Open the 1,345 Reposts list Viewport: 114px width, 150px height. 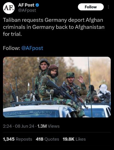[18, 139]
